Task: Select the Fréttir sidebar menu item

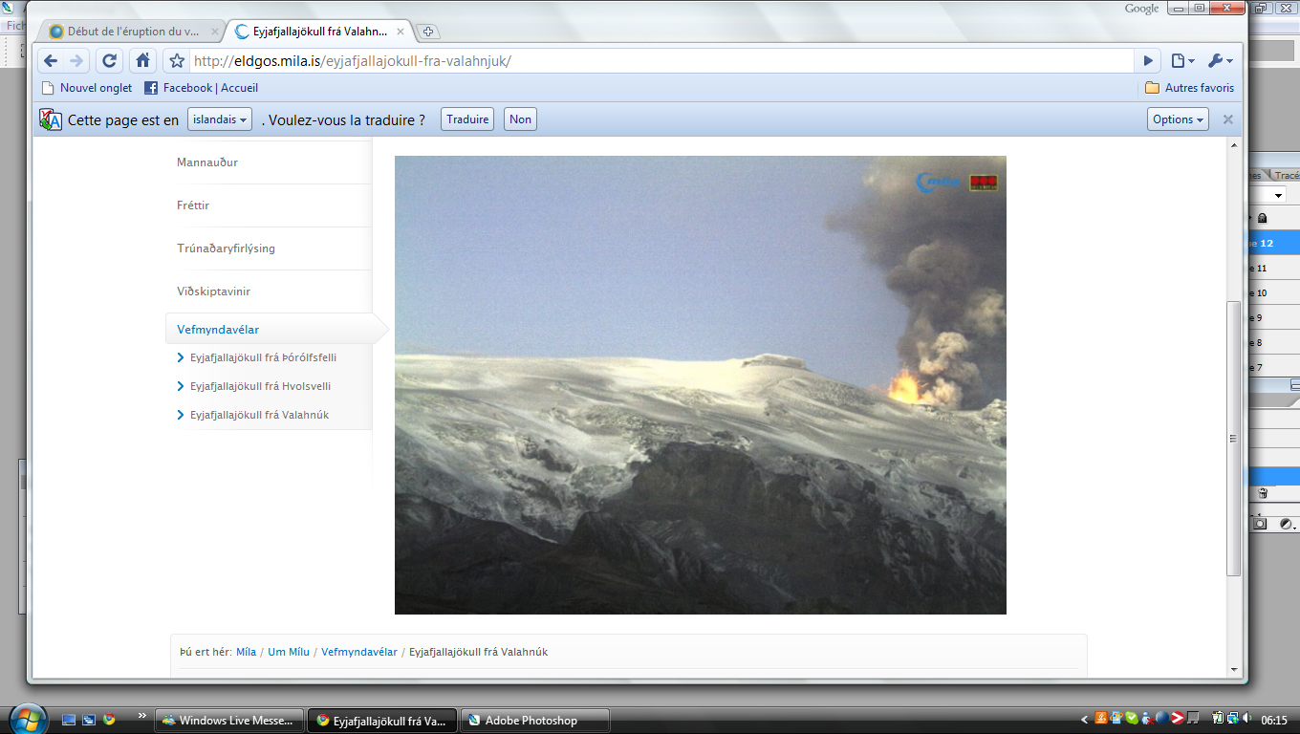Action: [x=193, y=205]
